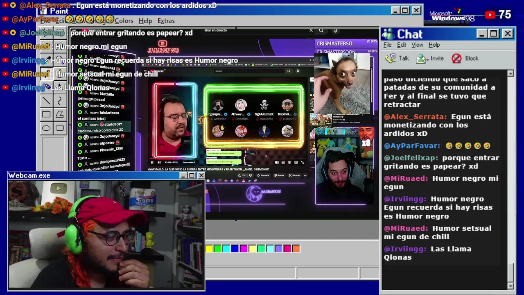Maximize the Chat window

point(494,34)
